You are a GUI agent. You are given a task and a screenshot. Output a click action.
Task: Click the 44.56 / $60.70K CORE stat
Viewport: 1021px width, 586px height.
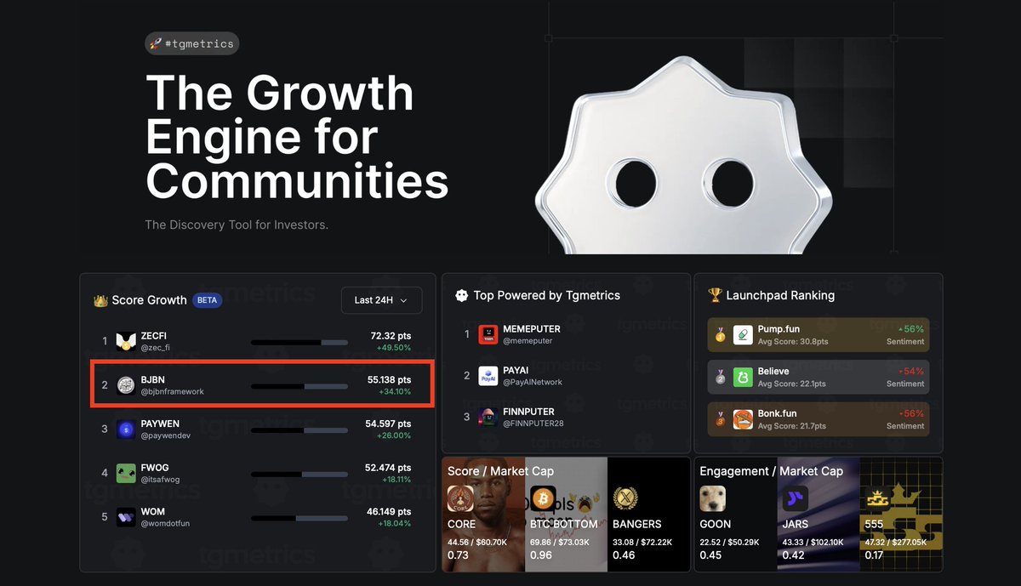point(477,541)
